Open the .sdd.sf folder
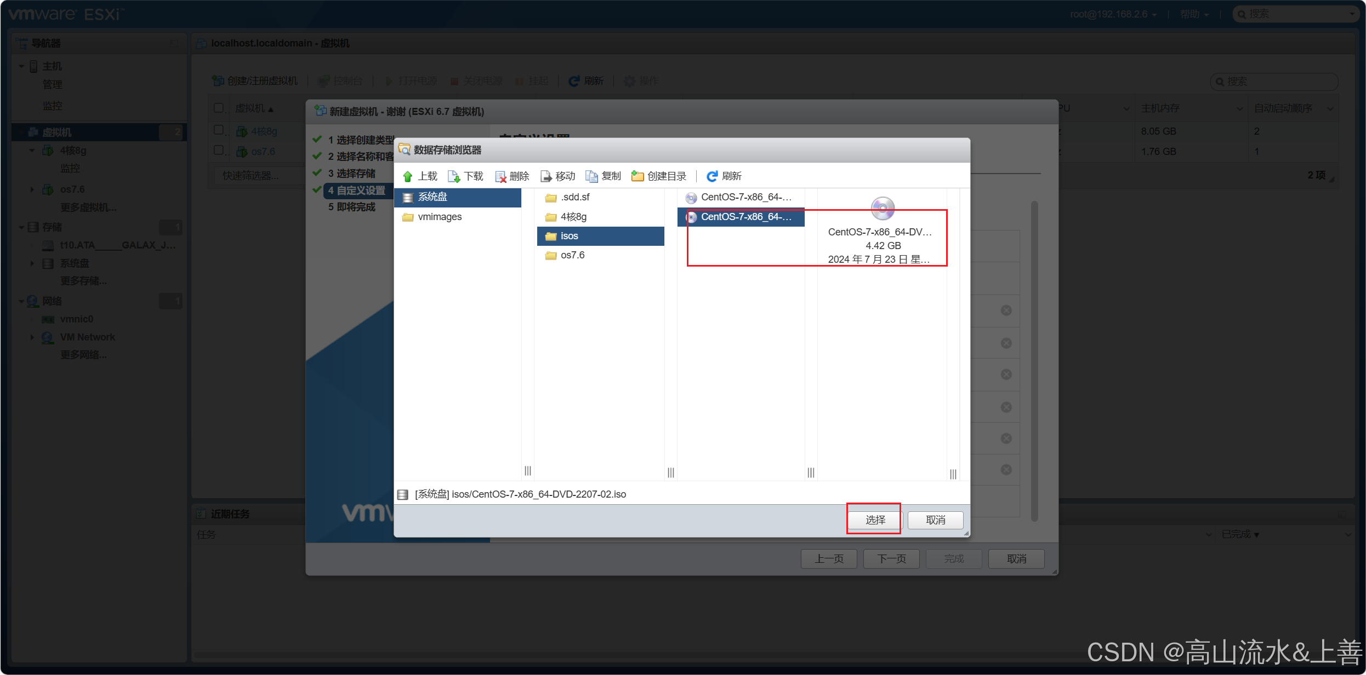This screenshot has height=675, width=1366. point(600,197)
